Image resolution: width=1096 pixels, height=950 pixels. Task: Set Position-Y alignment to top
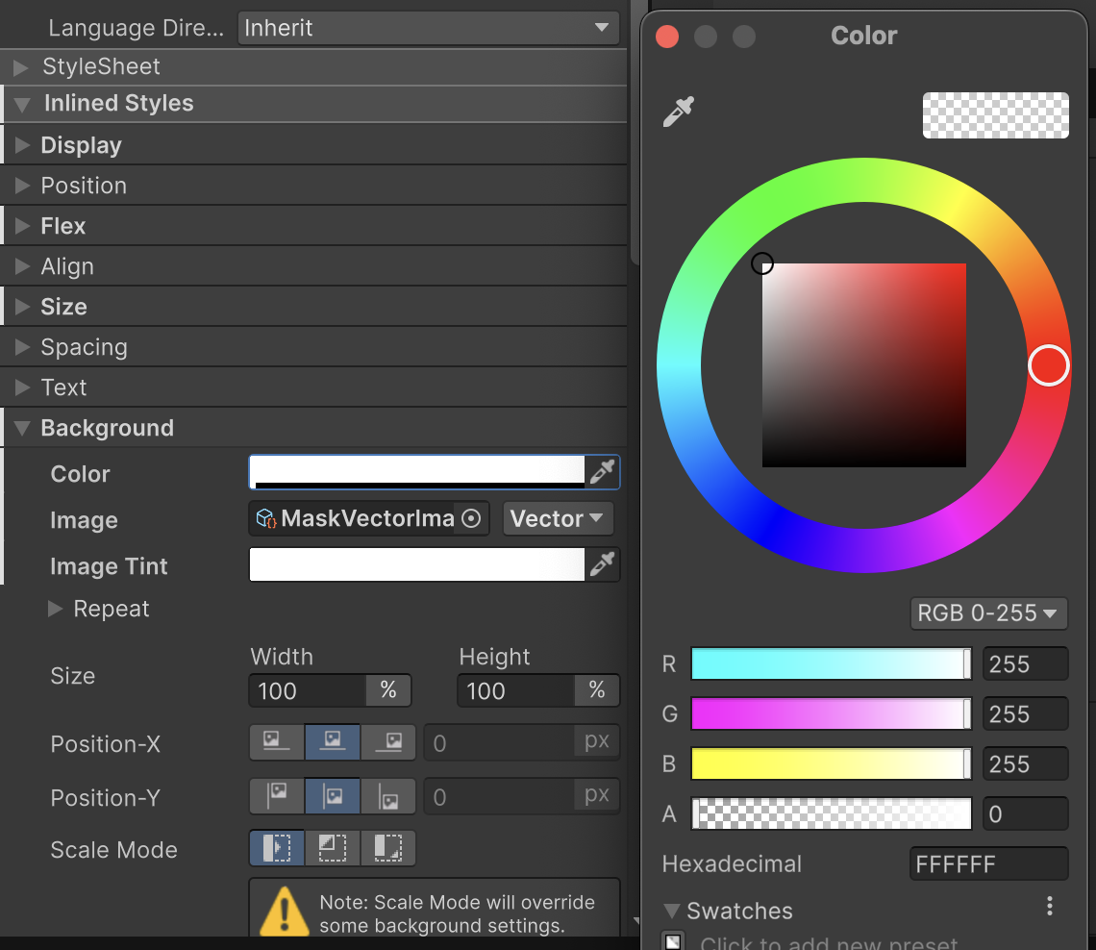click(x=277, y=795)
